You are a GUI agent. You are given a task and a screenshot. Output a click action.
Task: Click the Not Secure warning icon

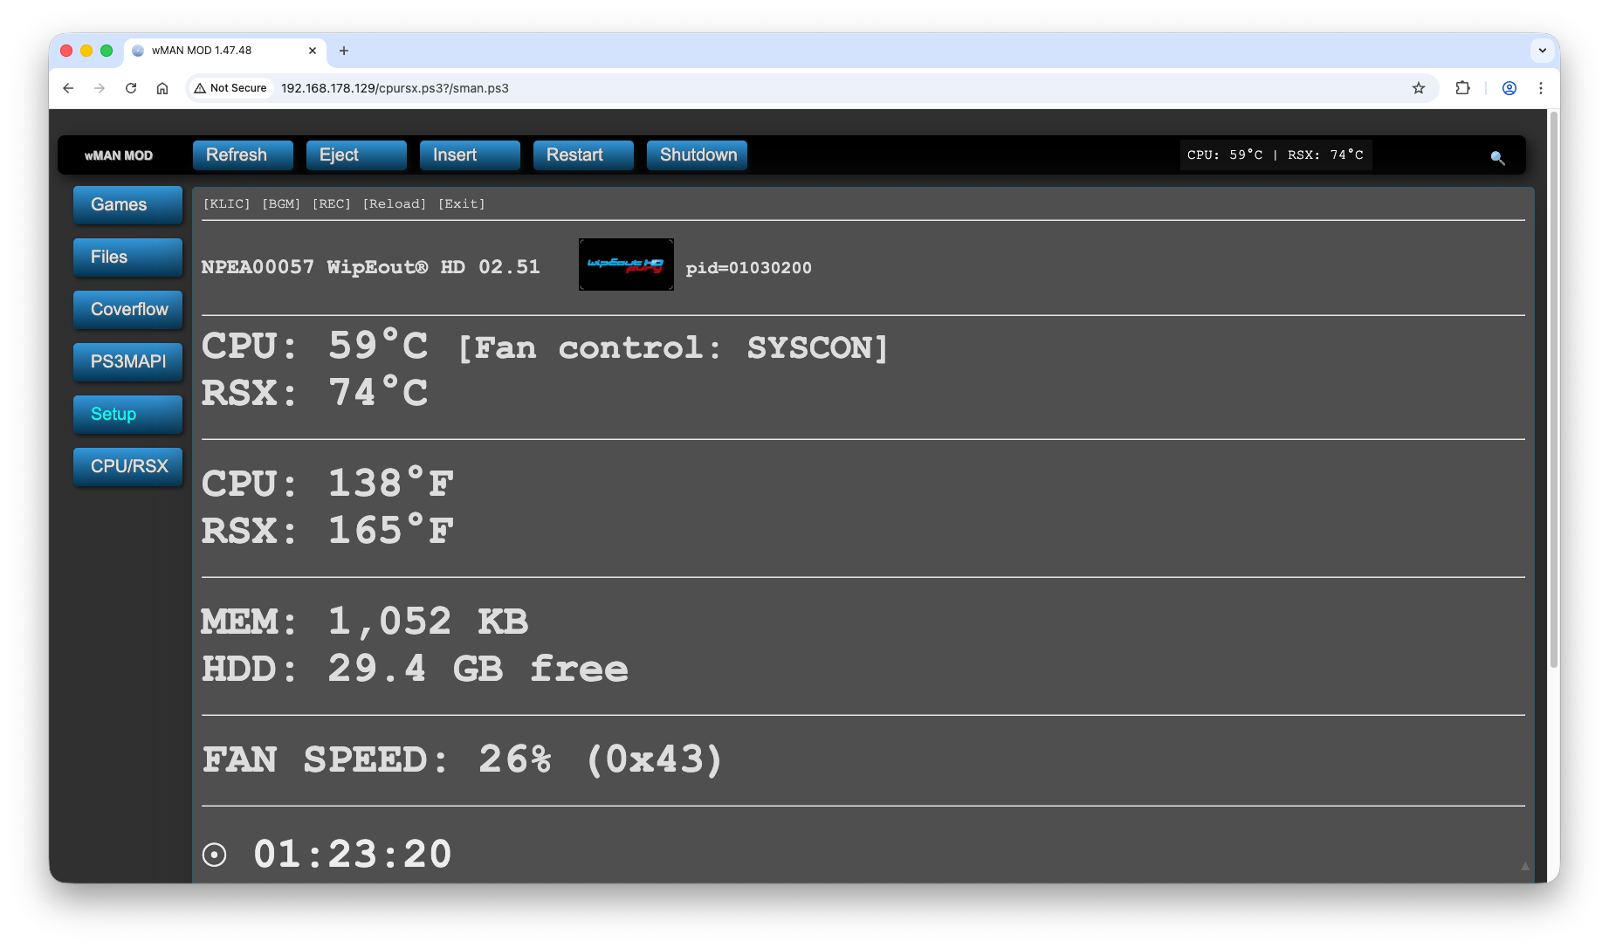coord(199,87)
